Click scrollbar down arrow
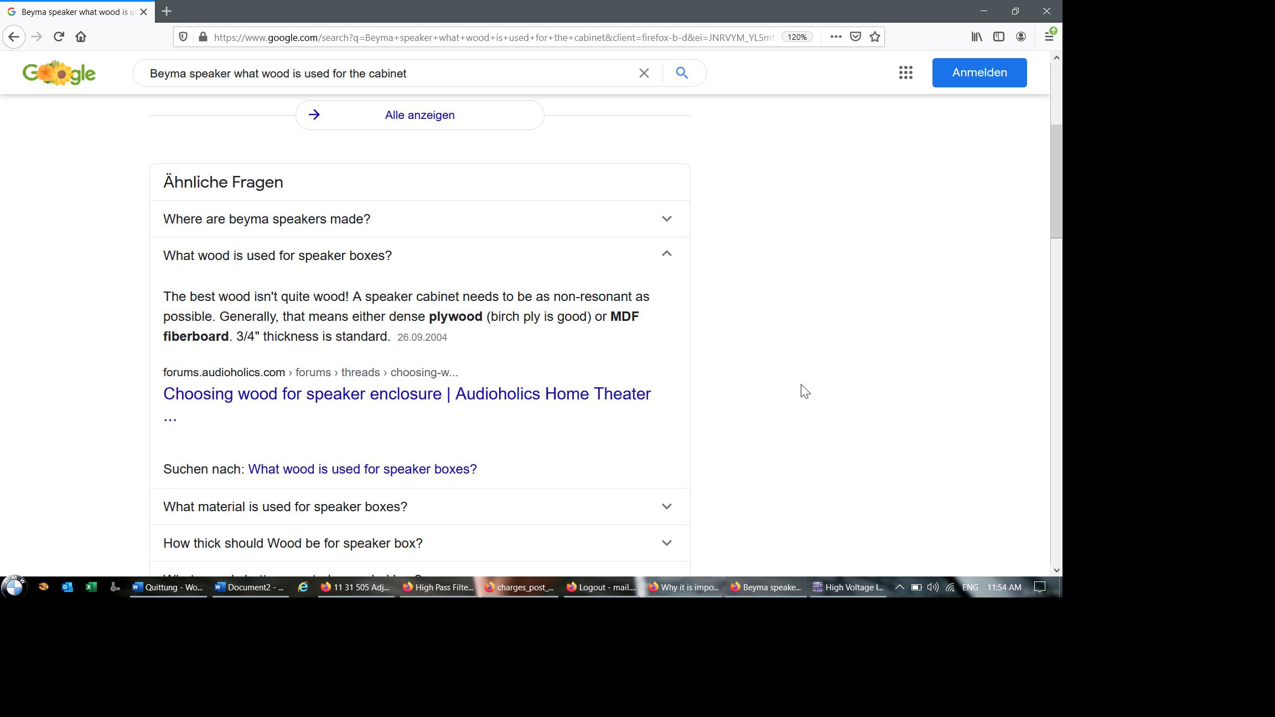Viewport: 1275px width, 717px height. click(1056, 570)
